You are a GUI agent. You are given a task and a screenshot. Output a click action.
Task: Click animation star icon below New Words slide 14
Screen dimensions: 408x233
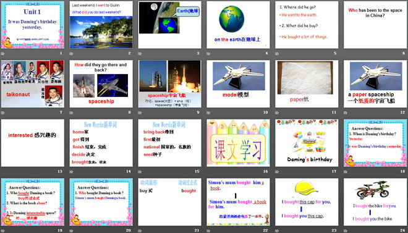(x=71, y=172)
